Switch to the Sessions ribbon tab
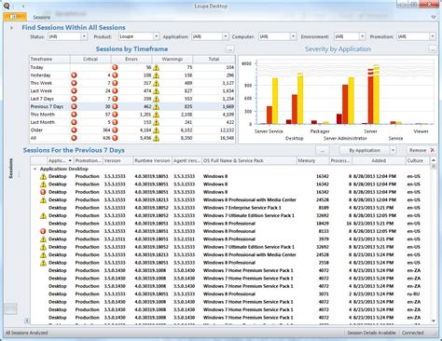Image resolution: width=442 pixels, height=341 pixels. pyautogui.click(x=42, y=18)
